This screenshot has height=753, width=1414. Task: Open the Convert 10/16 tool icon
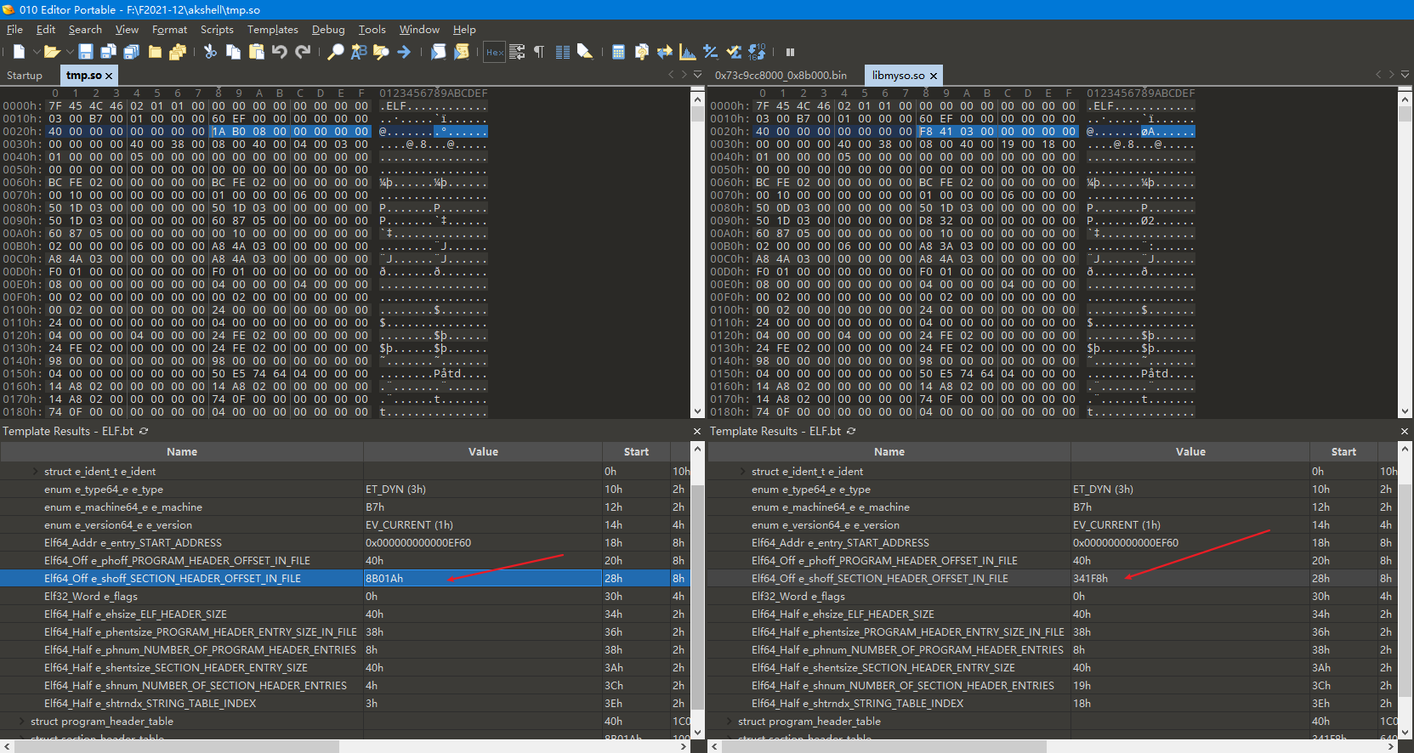coord(757,52)
